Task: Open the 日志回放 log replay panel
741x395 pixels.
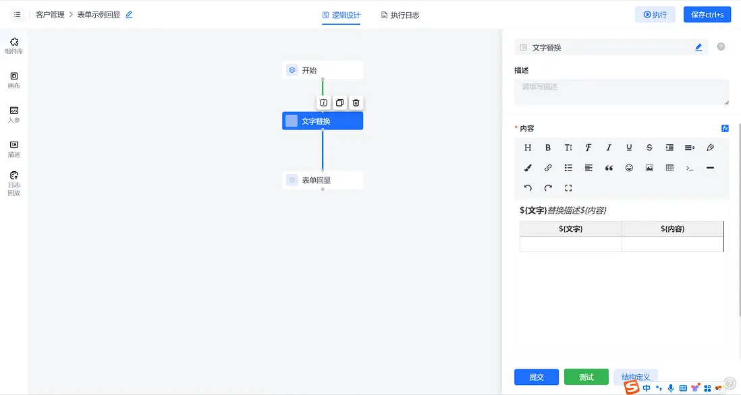Action: [13, 183]
